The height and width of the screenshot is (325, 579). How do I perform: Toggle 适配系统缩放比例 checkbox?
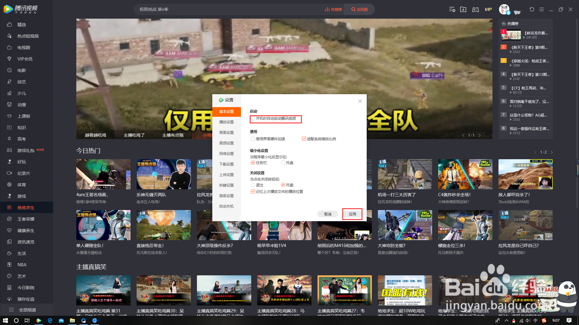(304, 139)
